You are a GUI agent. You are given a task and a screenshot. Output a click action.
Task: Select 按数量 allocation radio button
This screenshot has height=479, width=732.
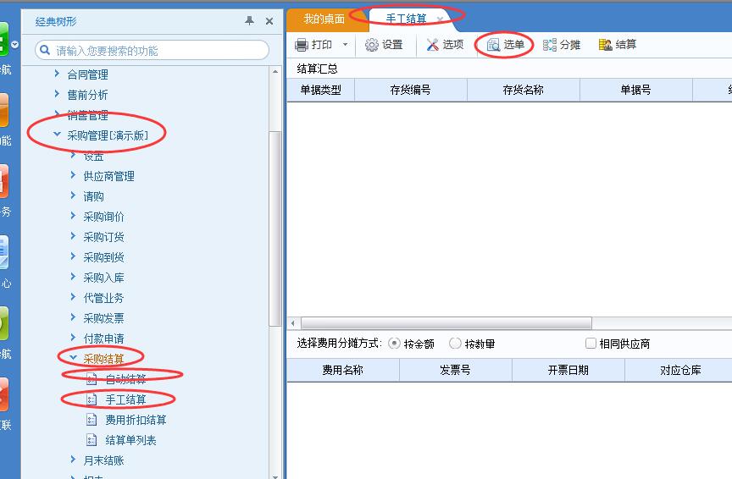click(x=455, y=344)
